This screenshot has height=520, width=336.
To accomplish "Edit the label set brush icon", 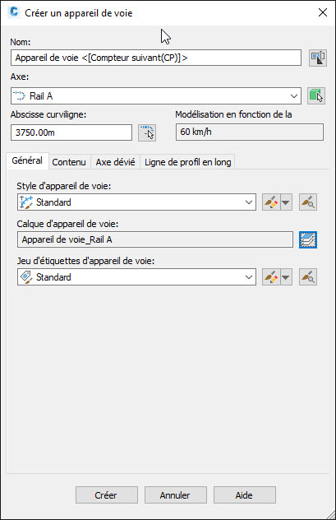I will 271,277.
